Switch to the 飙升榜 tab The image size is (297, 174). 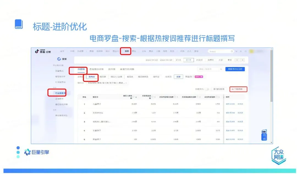pos(112,69)
